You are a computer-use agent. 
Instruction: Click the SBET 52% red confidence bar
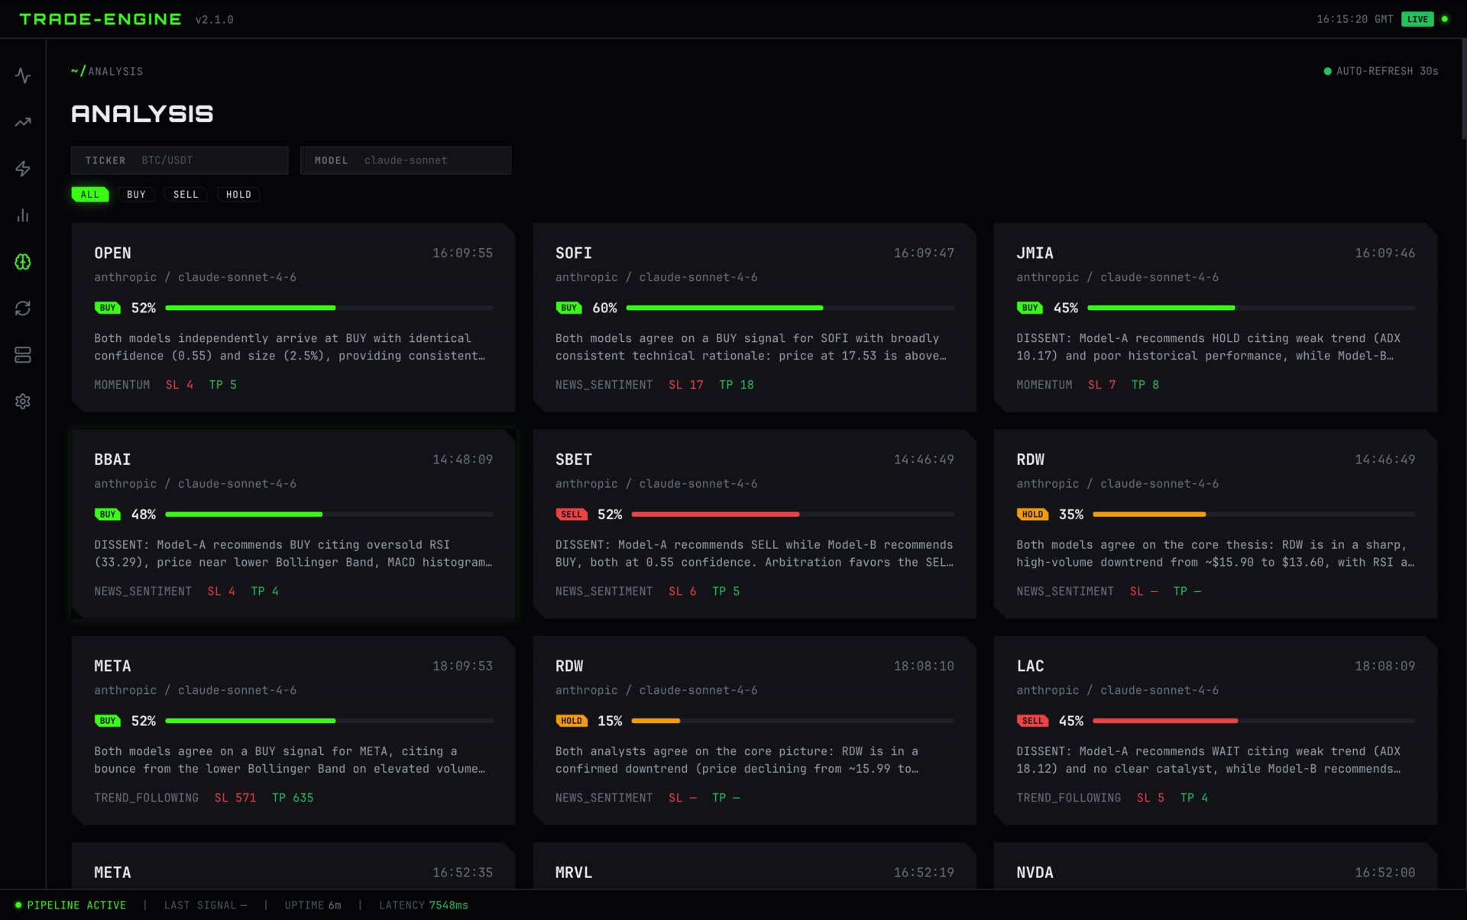(792, 515)
